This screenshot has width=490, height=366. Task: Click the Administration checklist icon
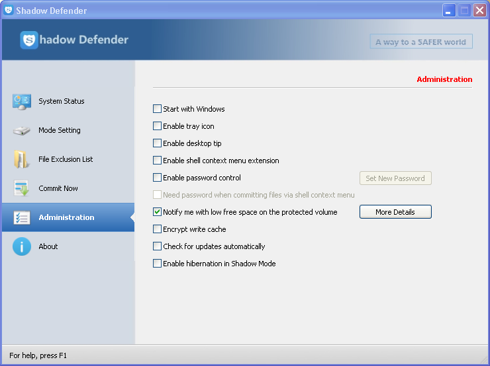pos(22,217)
